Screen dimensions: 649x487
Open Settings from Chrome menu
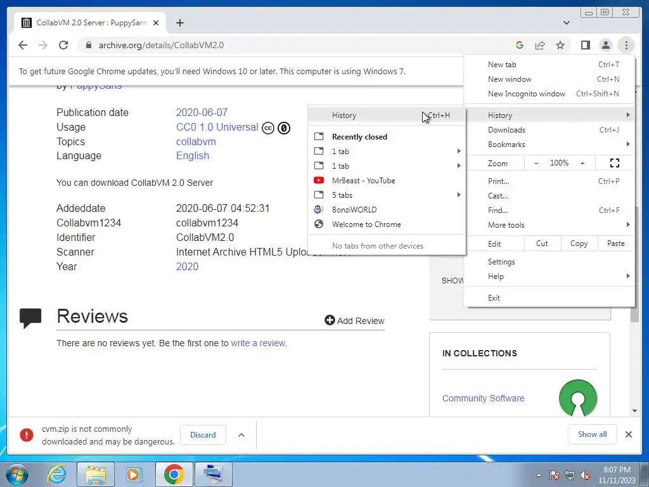tap(549, 262)
